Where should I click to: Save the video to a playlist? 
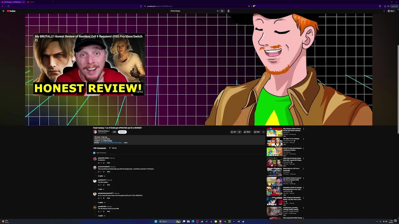257,132
